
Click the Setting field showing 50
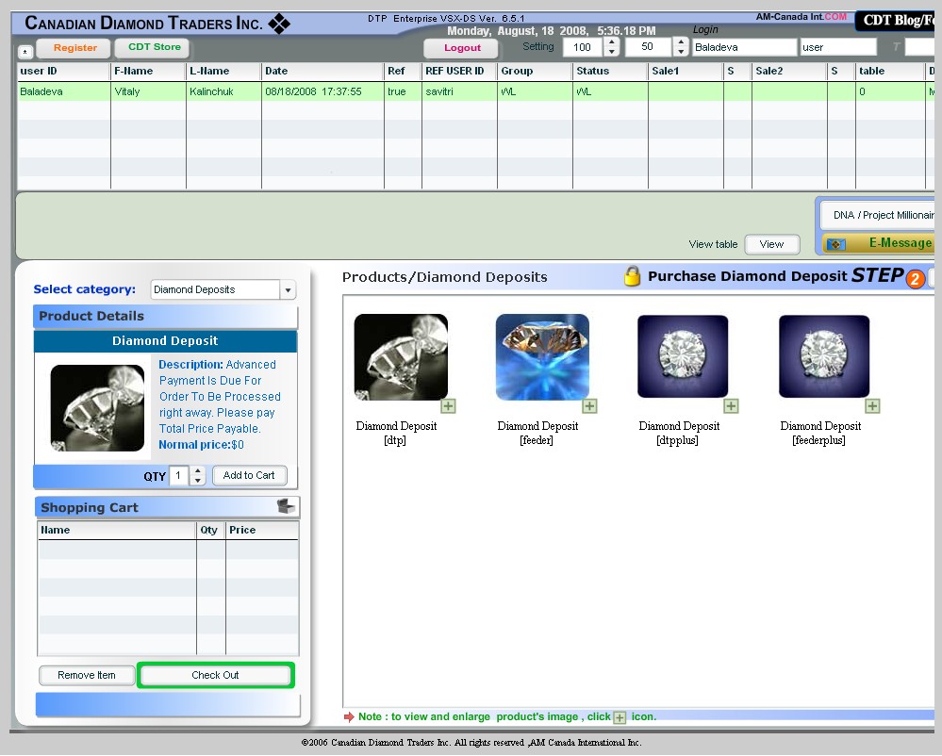pos(648,47)
